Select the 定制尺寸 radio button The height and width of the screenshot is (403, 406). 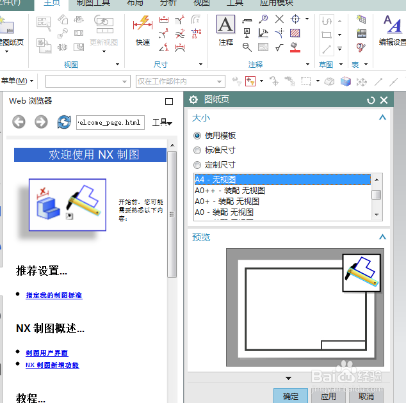197,165
